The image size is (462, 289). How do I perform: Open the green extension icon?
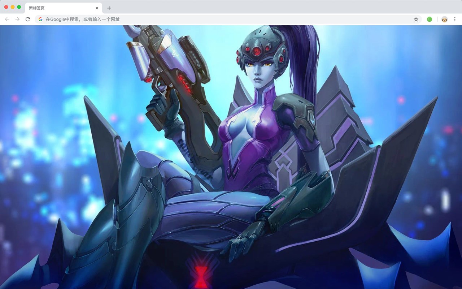[x=430, y=19]
